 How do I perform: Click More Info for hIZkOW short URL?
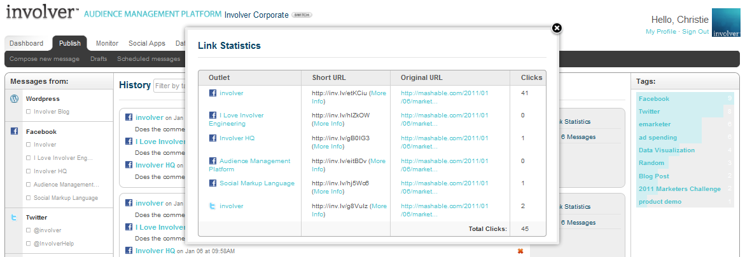tap(328, 123)
